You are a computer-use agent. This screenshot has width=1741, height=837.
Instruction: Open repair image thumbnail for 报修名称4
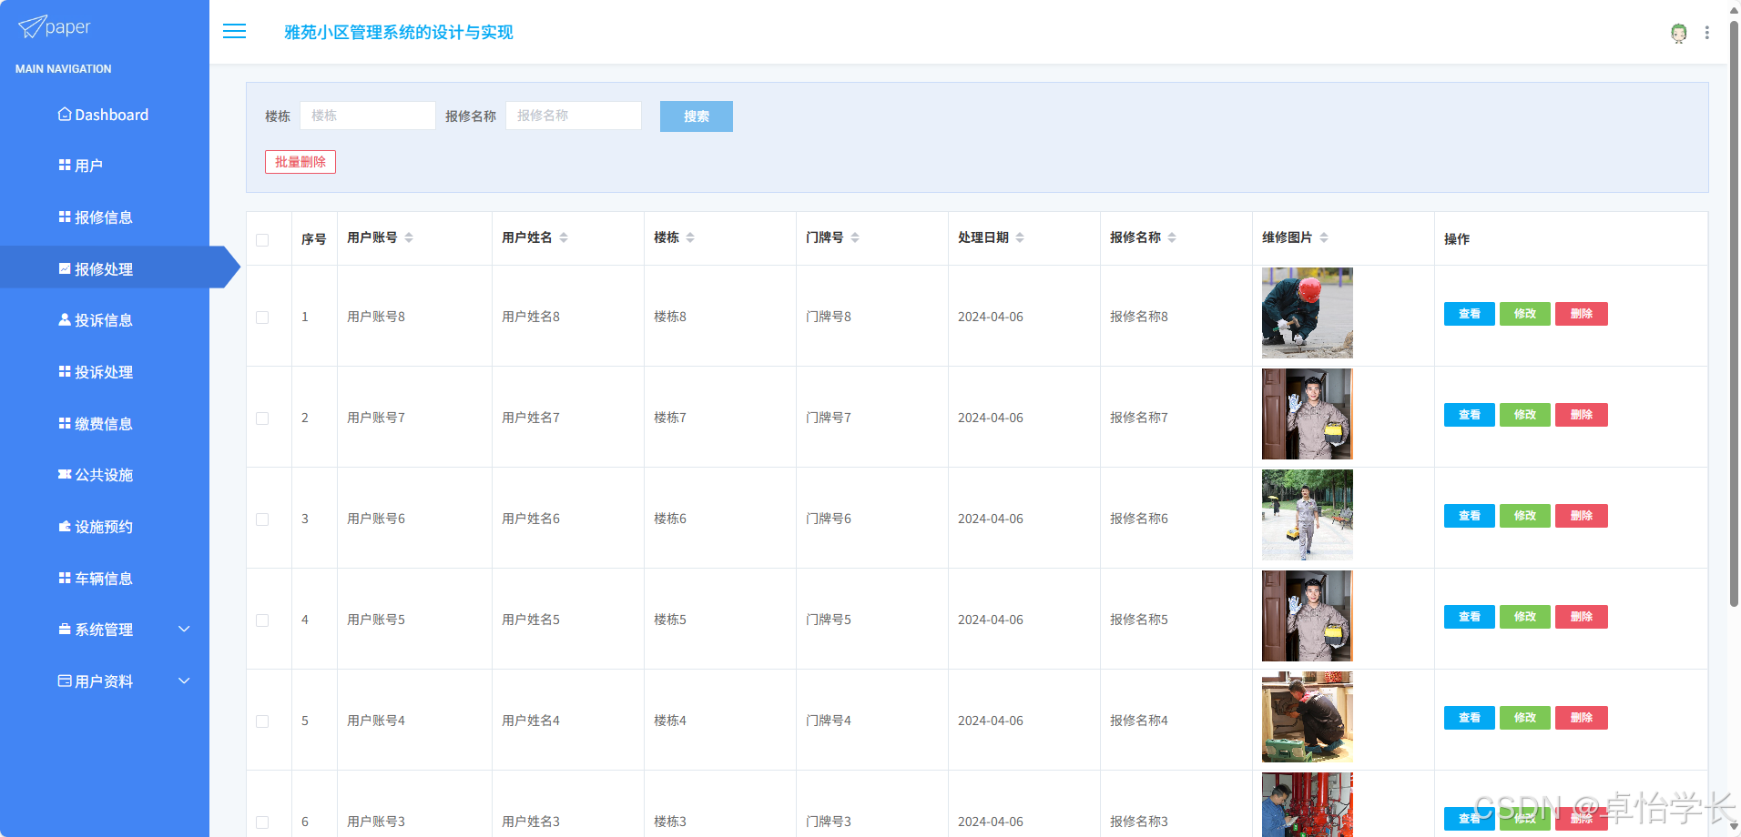pyautogui.click(x=1308, y=717)
